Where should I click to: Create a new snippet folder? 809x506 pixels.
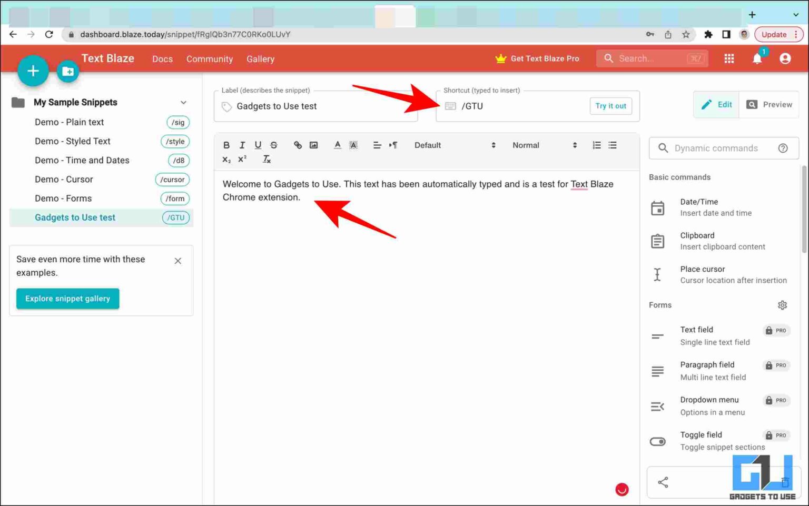pyautogui.click(x=67, y=71)
